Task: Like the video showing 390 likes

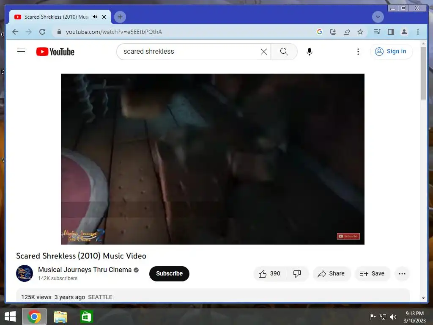Action: tap(269, 274)
